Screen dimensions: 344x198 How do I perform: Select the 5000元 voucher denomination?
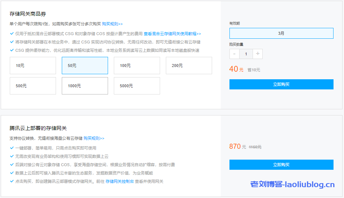tap(137, 86)
